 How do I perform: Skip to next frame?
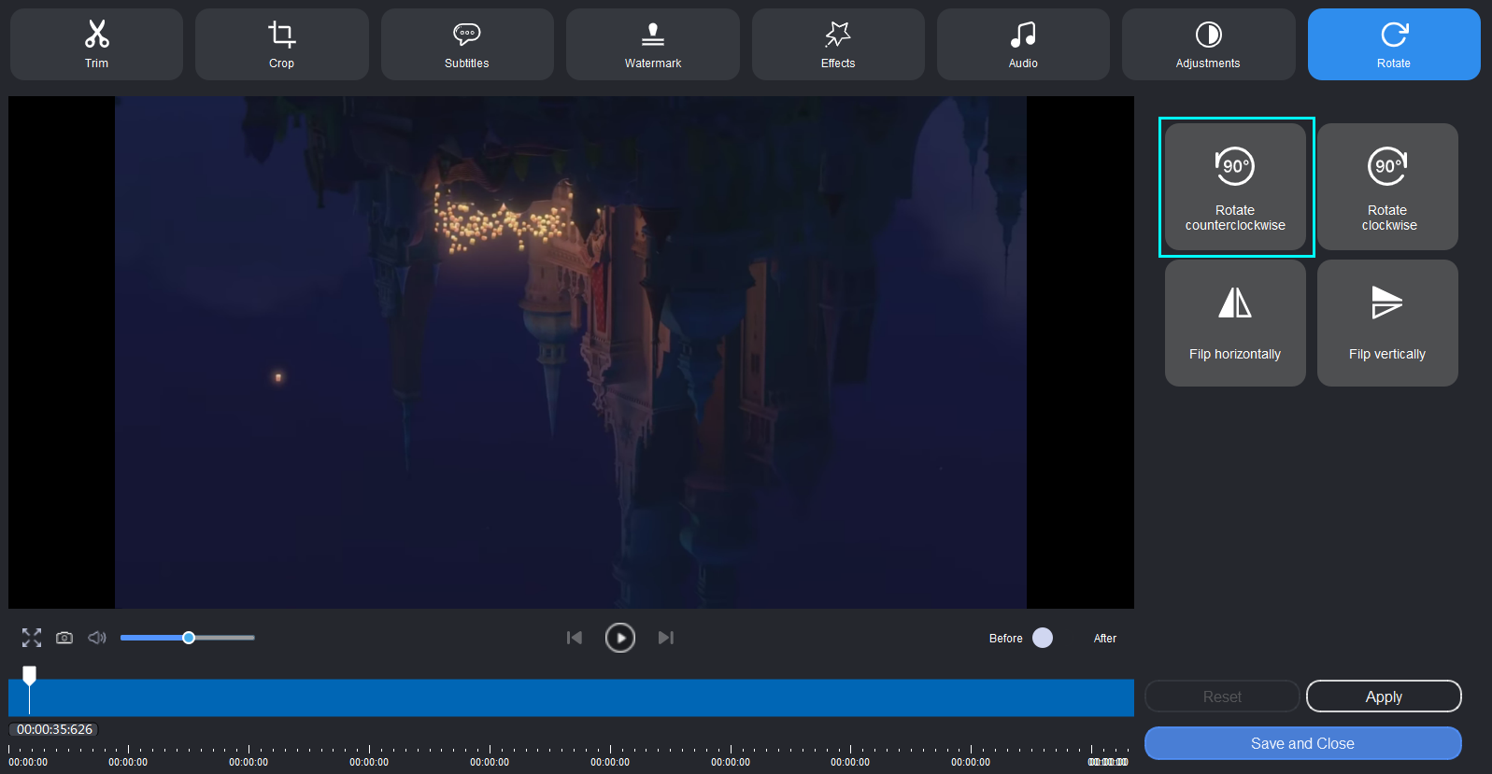[666, 638]
